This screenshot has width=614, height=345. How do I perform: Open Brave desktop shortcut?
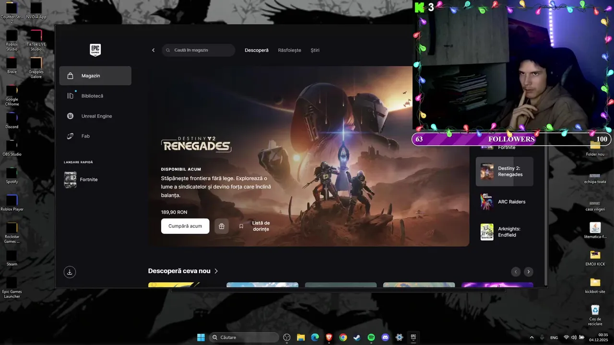[12, 66]
